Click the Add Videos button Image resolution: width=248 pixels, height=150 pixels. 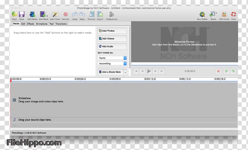point(112,38)
